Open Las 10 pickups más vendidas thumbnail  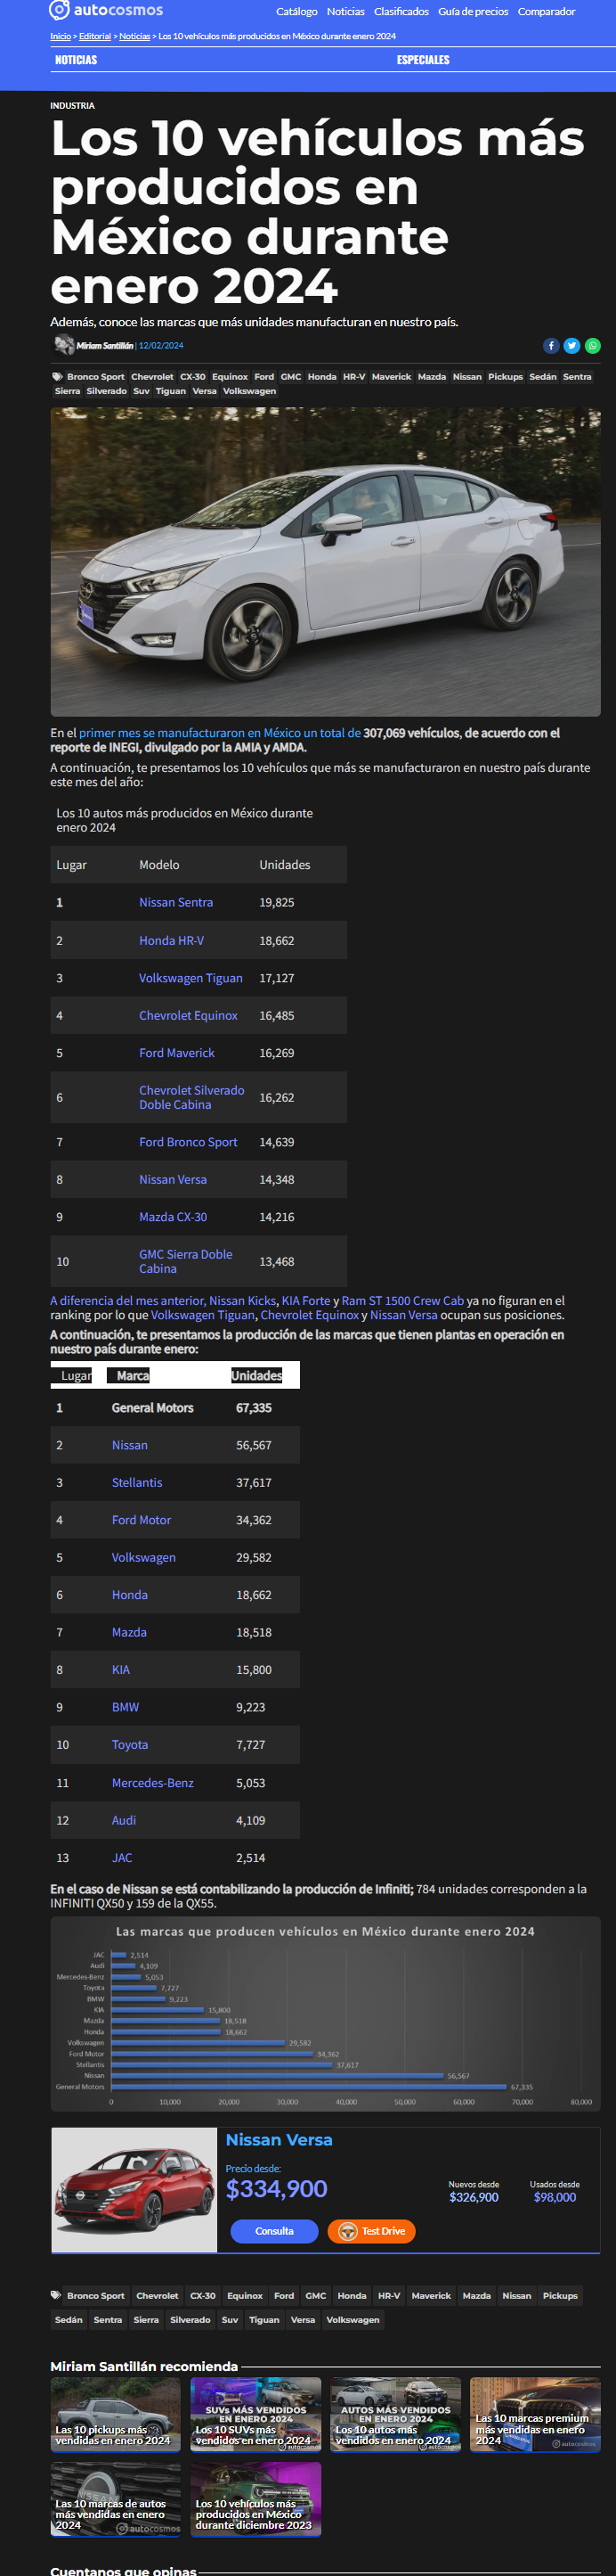(x=116, y=2414)
